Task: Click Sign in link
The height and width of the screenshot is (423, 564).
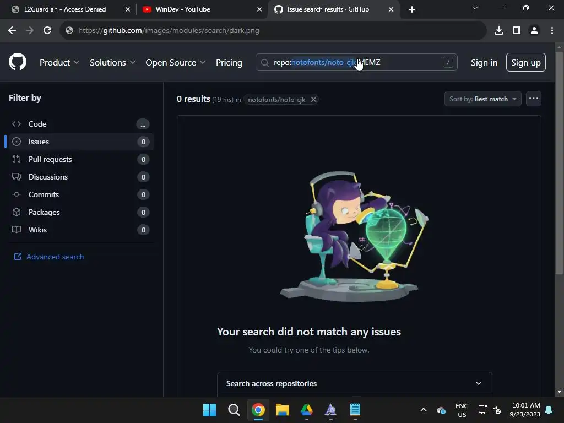Action: 484,63
